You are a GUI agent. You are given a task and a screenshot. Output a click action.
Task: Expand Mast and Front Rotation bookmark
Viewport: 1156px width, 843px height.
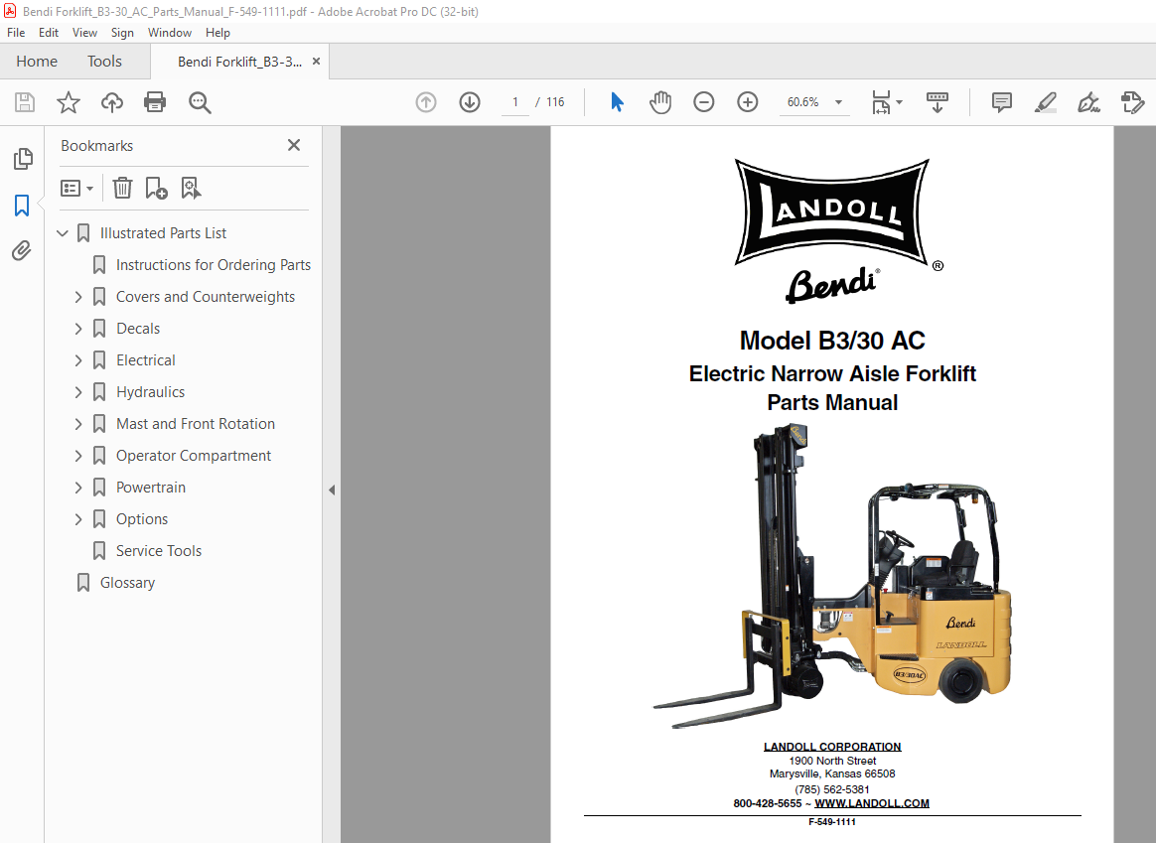78,424
